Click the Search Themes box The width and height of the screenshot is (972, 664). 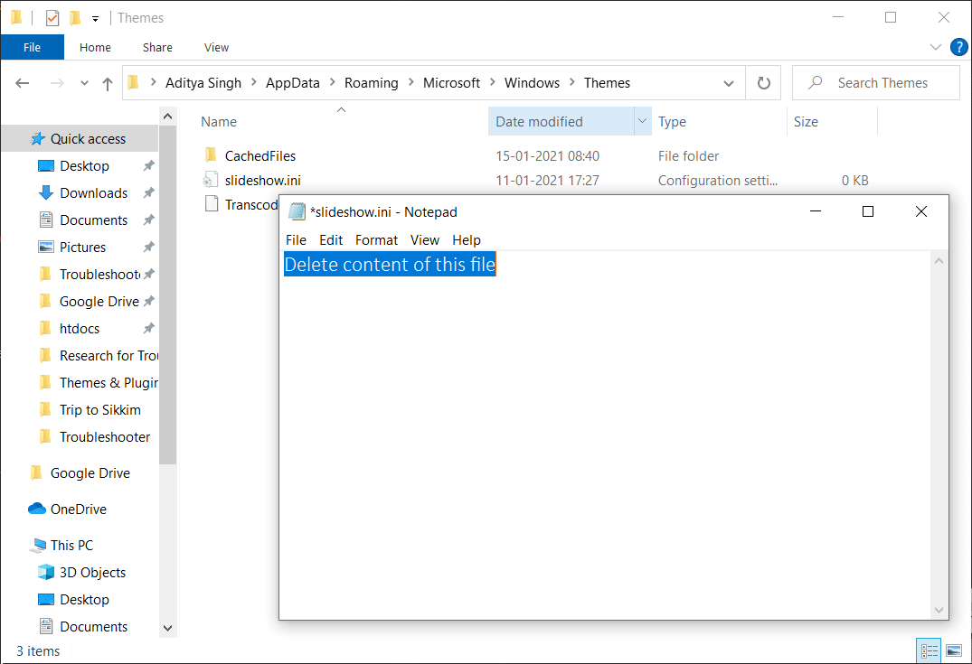[x=882, y=83]
